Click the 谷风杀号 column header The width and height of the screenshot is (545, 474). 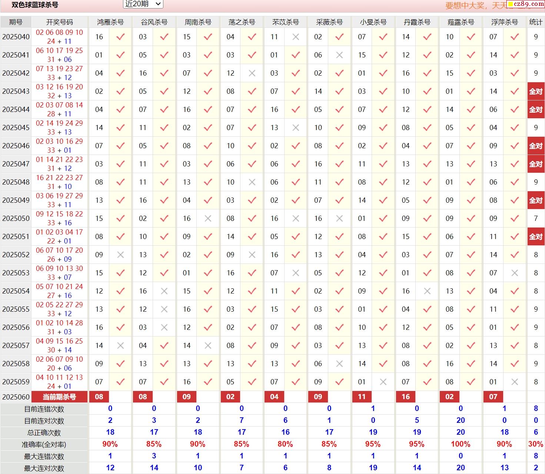pos(154,22)
